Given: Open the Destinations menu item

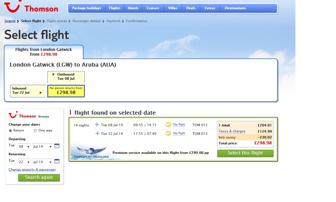Looking at the screenshot, I should point(235,8).
